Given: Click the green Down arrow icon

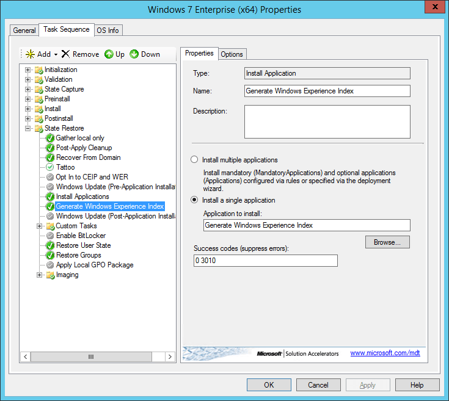Looking at the screenshot, I should coord(134,54).
